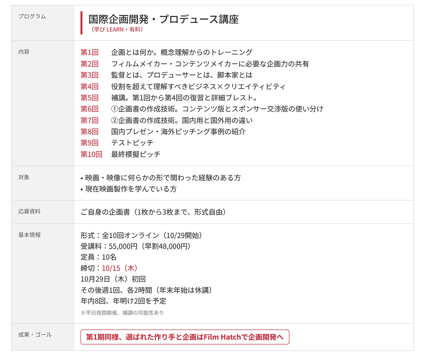Click text その後週1回、各2時間（年末年始は休講）
Screen dimensions: 425x361
click(x=146, y=290)
